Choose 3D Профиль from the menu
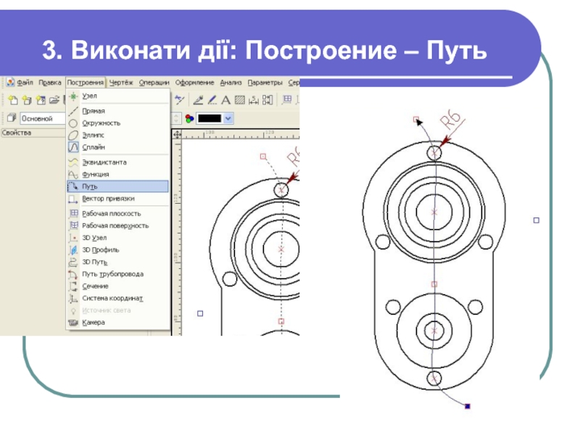Viewport: 580px width, 435px height. pos(118,249)
